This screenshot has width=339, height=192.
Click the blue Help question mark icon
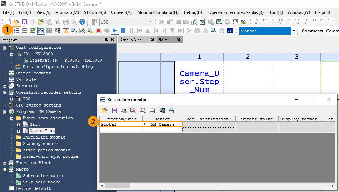point(82,22)
